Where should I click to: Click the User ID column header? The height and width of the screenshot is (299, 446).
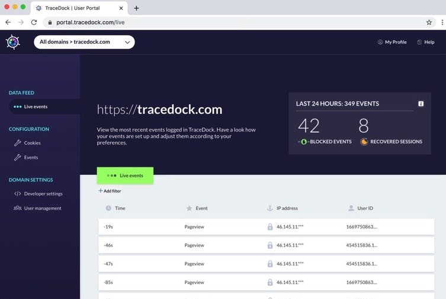click(365, 208)
